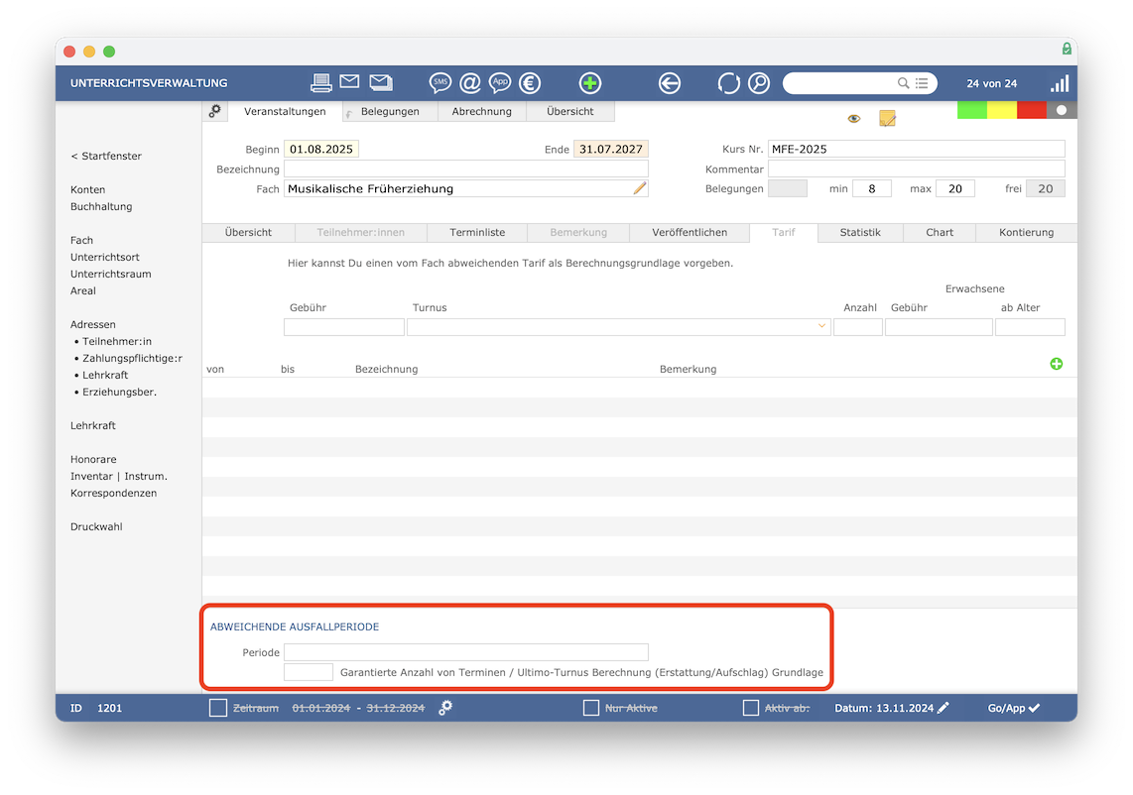
Task: Click the single envelope mail icon
Action: (x=350, y=81)
